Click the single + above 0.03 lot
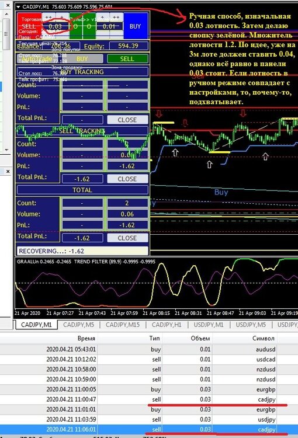This screenshot has width=298, height=438. (x=62, y=18)
